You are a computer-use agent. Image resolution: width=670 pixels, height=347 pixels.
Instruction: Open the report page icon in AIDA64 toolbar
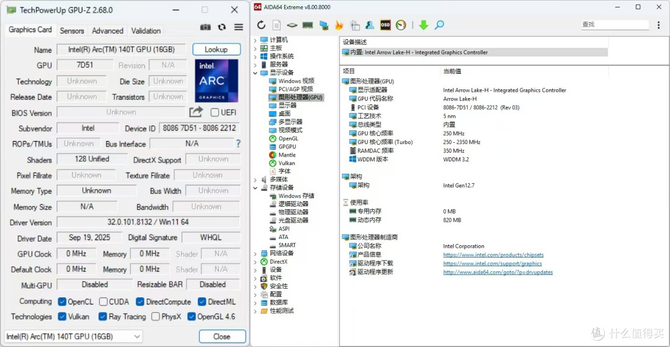[277, 25]
